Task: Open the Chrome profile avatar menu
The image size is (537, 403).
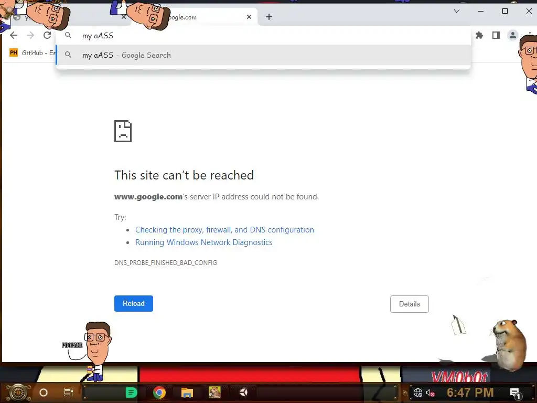Action: coord(513,35)
